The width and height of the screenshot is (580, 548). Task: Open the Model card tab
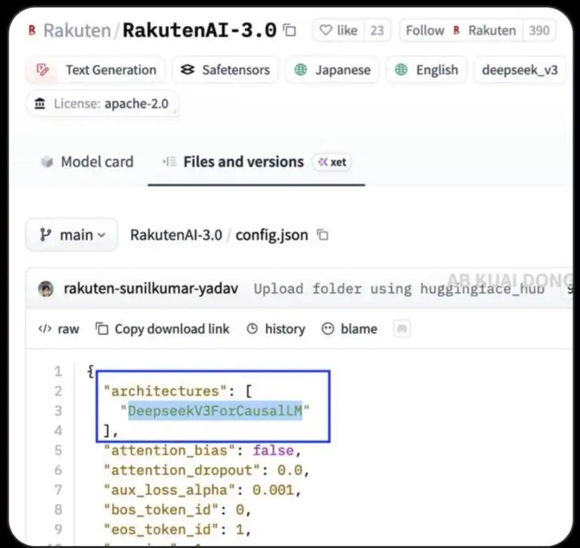click(x=87, y=162)
